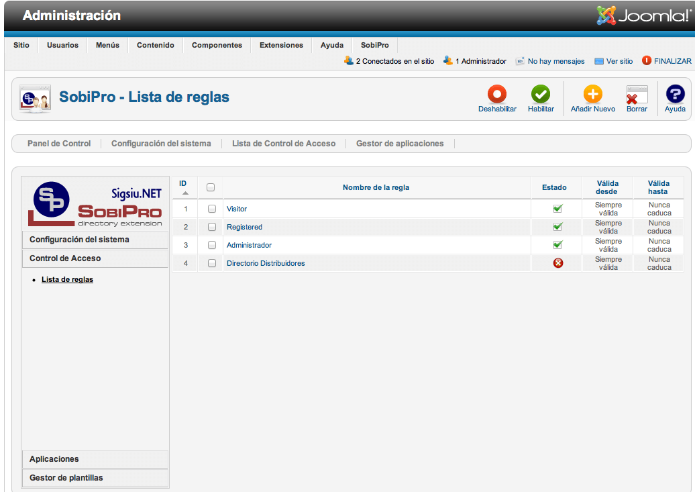Click the red FINALIZAR logout icon
The width and height of the screenshot is (695, 492).
tap(647, 61)
